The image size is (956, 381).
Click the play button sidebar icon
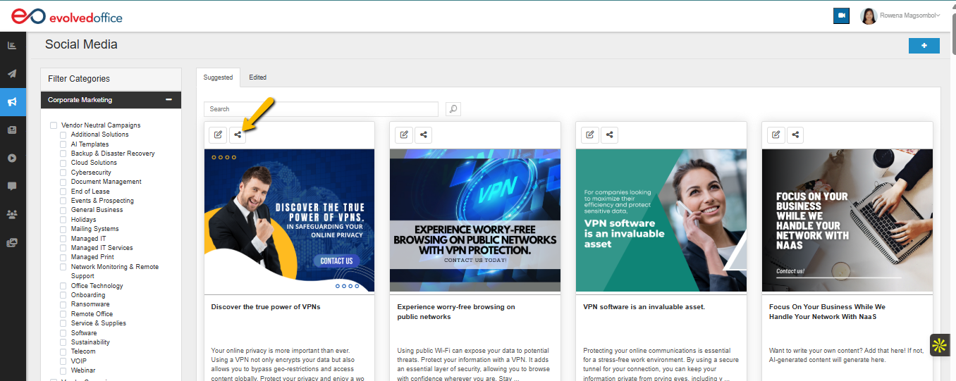(x=12, y=158)
